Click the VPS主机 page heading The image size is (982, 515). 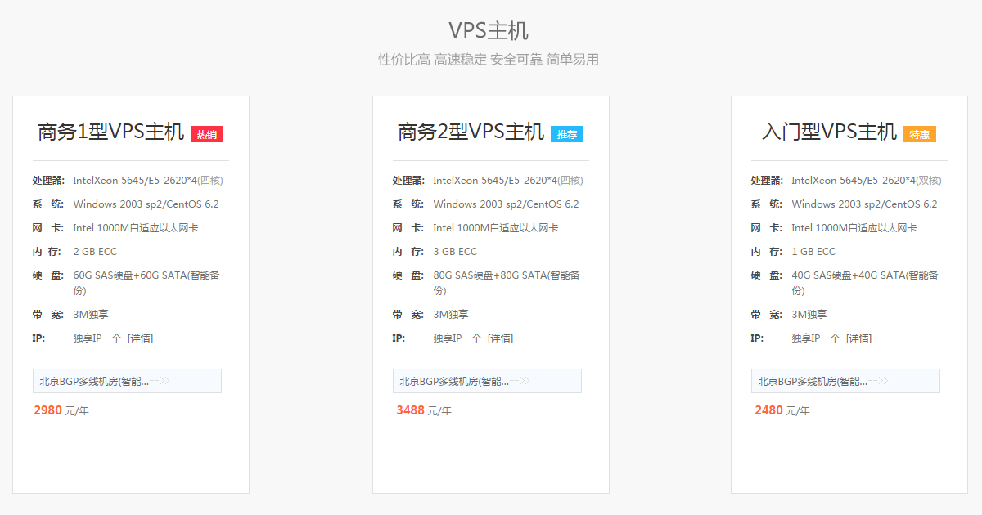pos(489,31)
